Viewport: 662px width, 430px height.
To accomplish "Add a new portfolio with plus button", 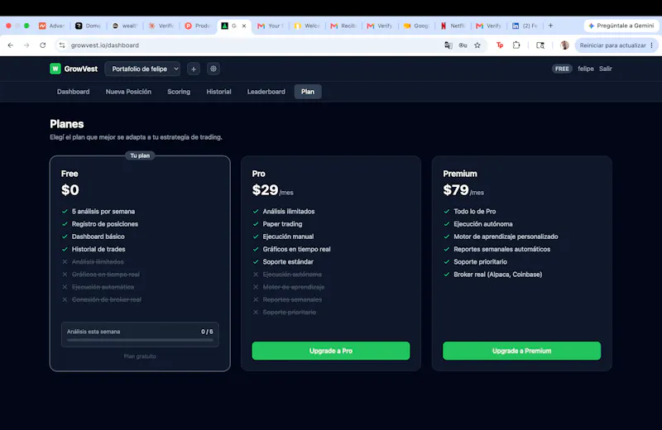I will pyautogui.click(x=194, y=69).
